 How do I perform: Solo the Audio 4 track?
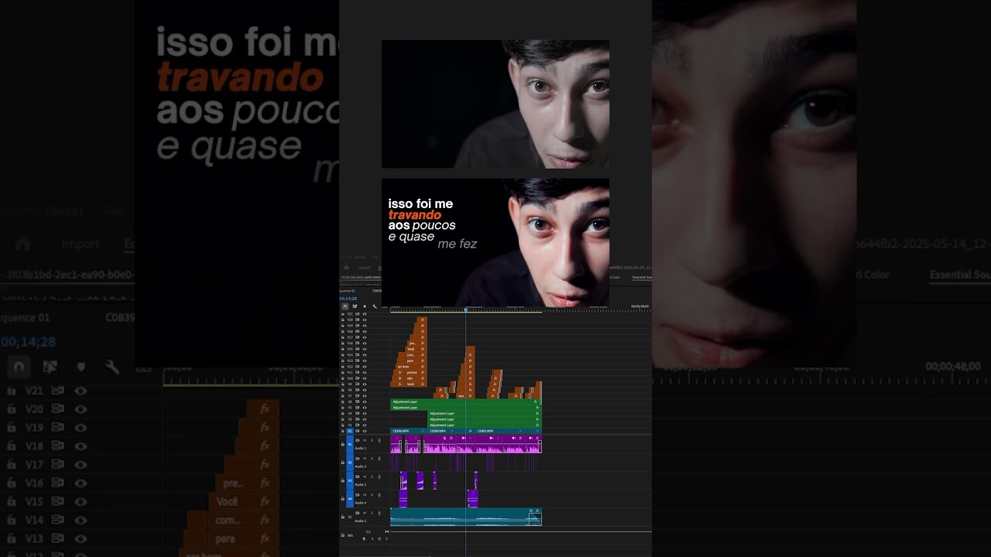(372, 495)
